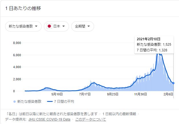Image resolution: width=179 pixels, height=124 pixels.
Task: Click the 7日間の平均 legend text
Action: point(65,101)
